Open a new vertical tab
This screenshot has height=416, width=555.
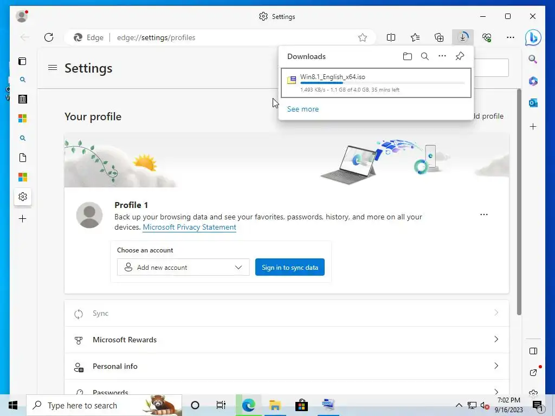click(22, 219)
